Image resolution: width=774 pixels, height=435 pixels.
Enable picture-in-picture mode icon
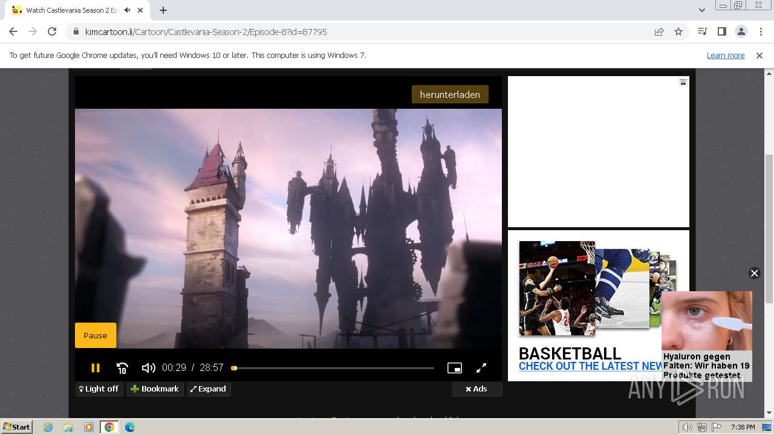pos(455,368)
